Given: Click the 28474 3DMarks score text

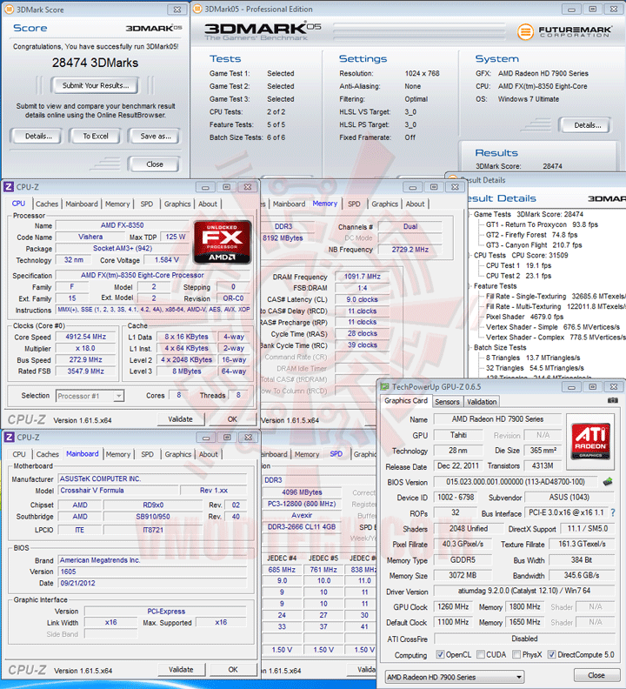Looking at the screenshot, I should click(95, 63).
